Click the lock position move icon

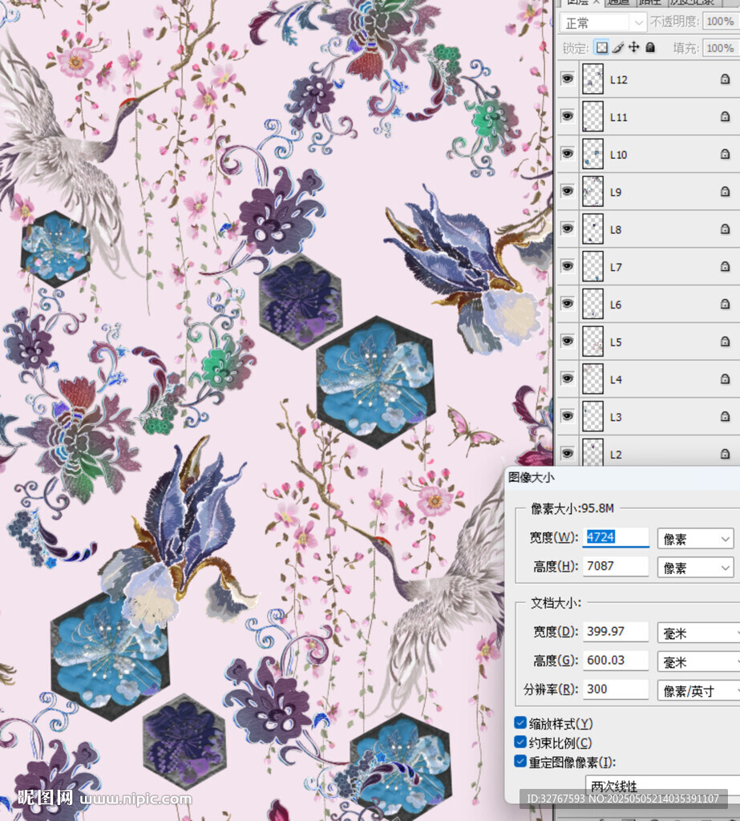[x=633, y=47]
